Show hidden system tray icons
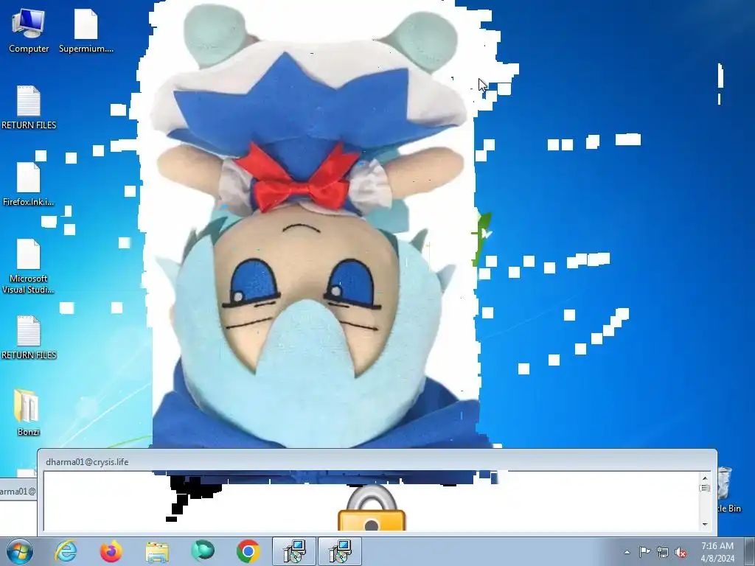 tap(627, 552)
